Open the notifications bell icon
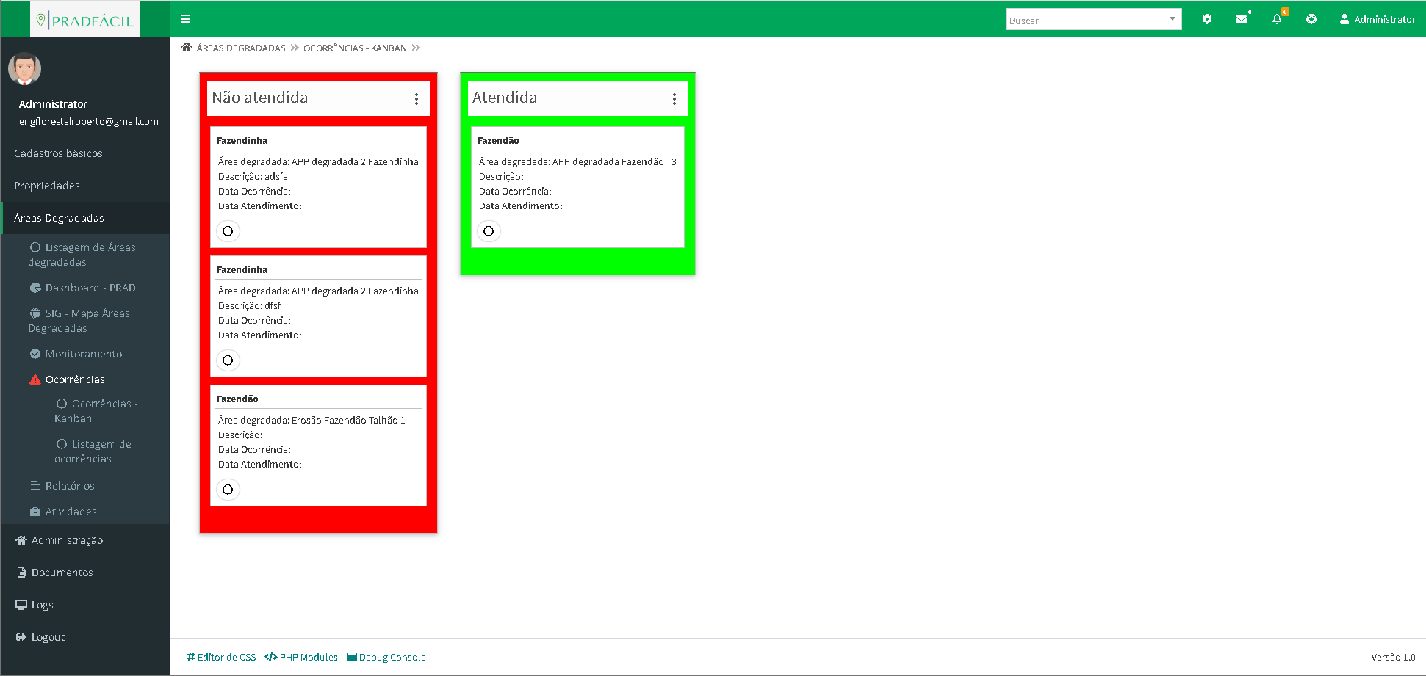This screenshot has height=676, width=1426. (x=1277, y=19)
